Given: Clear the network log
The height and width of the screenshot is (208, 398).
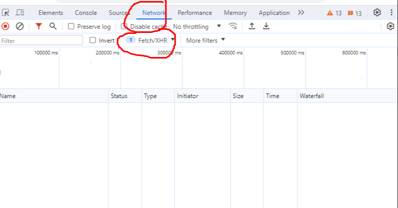Looking at the screenshot, I should 20,26.
